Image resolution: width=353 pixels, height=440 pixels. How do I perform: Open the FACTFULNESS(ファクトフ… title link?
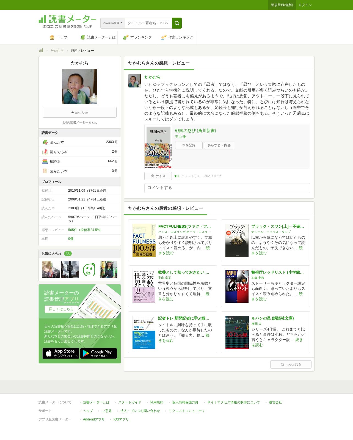click(x=184, y=226)
